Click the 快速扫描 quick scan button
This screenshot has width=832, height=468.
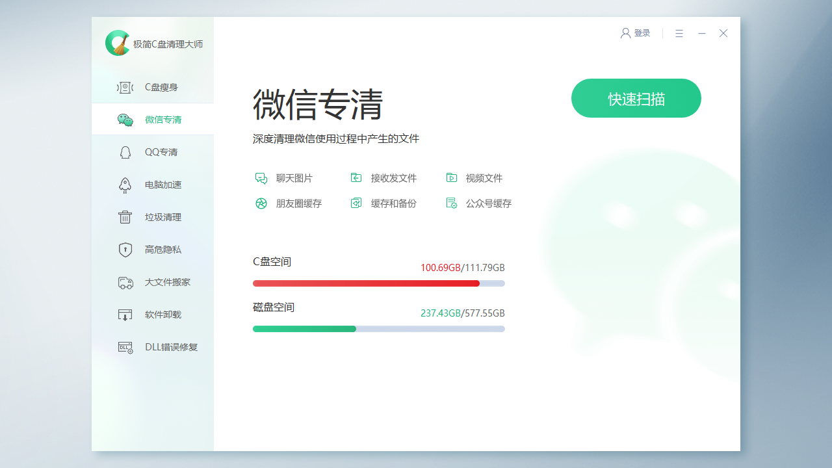click(x=636, y=98)
